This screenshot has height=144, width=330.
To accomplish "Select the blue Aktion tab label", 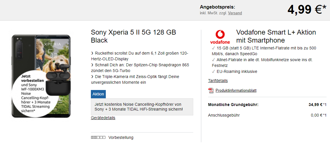I will pyautogui.click(x=98, y=94).
